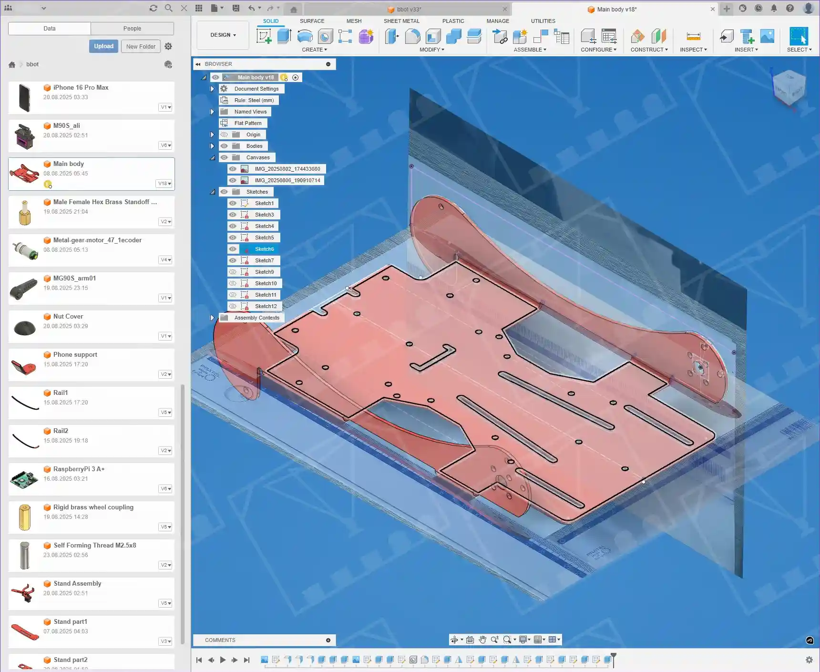Select the Fillet tool in Modify
The height and width of the screenshot is (672, 820).
point(412,36)
